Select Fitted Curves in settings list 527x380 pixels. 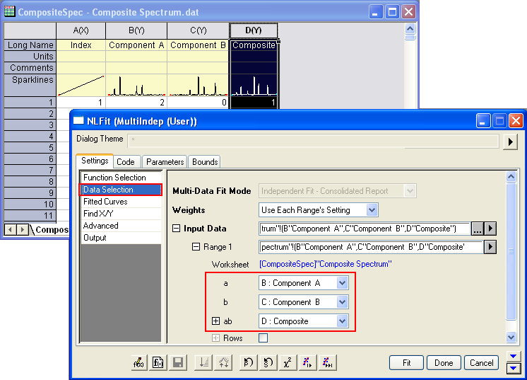click(x=105, y=202)
